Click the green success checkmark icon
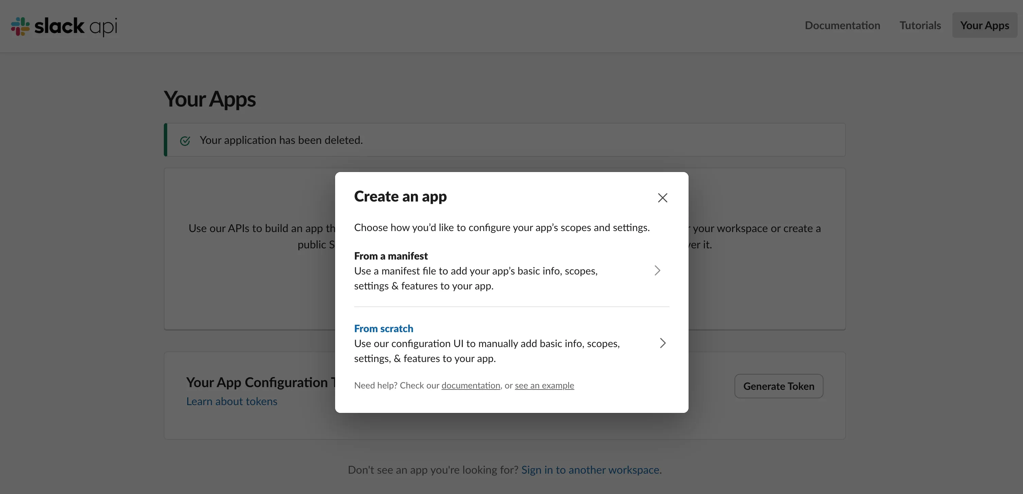This screenshot has height=494, width=1023. [185, 141]
